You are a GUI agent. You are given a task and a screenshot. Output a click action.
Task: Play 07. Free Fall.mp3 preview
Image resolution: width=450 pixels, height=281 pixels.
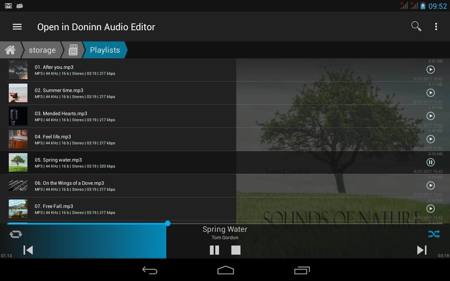430,209
